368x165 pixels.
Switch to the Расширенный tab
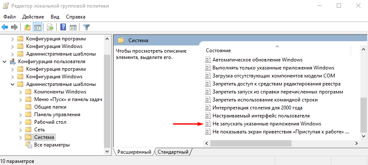click(134, 152)
